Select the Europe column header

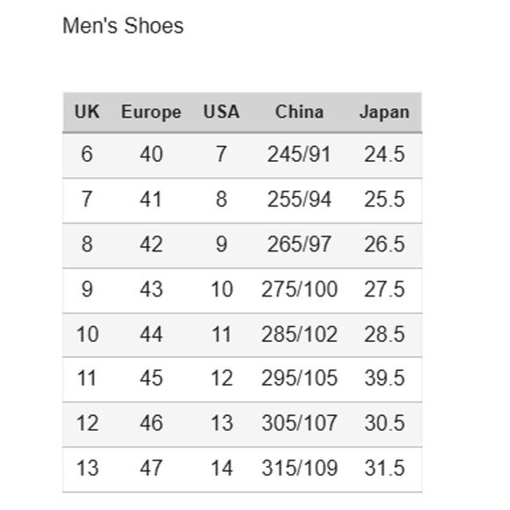(151, 113)
